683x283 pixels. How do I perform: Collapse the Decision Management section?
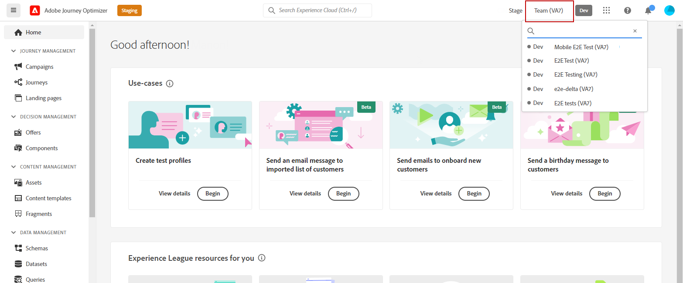pos(14,117)
